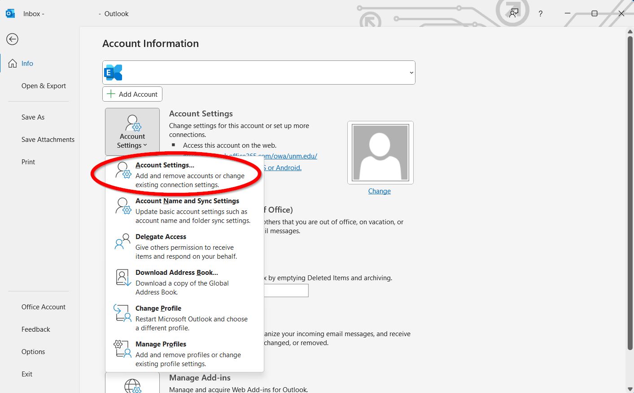Viewport: 634px width, 393px height.
Task: Click the Manage Profiles gear icon
Action: pos(122,349)
